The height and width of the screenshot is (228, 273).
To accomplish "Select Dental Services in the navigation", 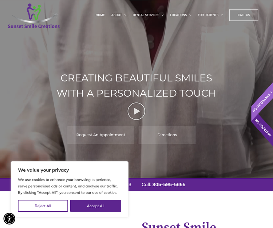I will 146,15.
